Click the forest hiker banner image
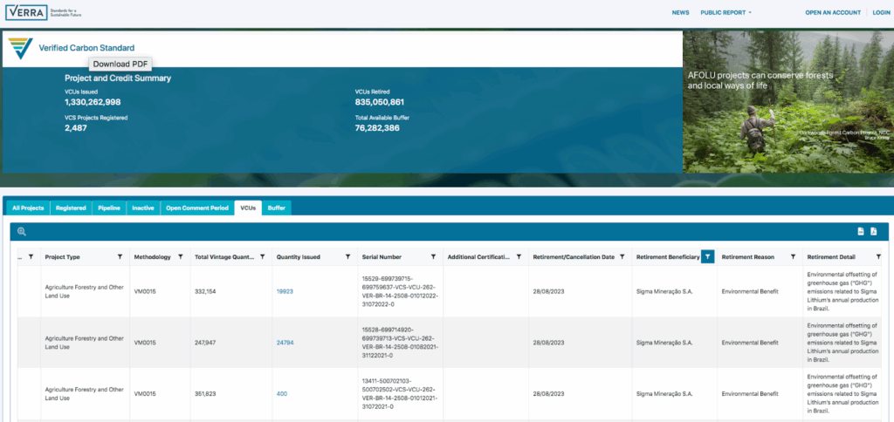The image size is (894, 422). pos(788,101)
